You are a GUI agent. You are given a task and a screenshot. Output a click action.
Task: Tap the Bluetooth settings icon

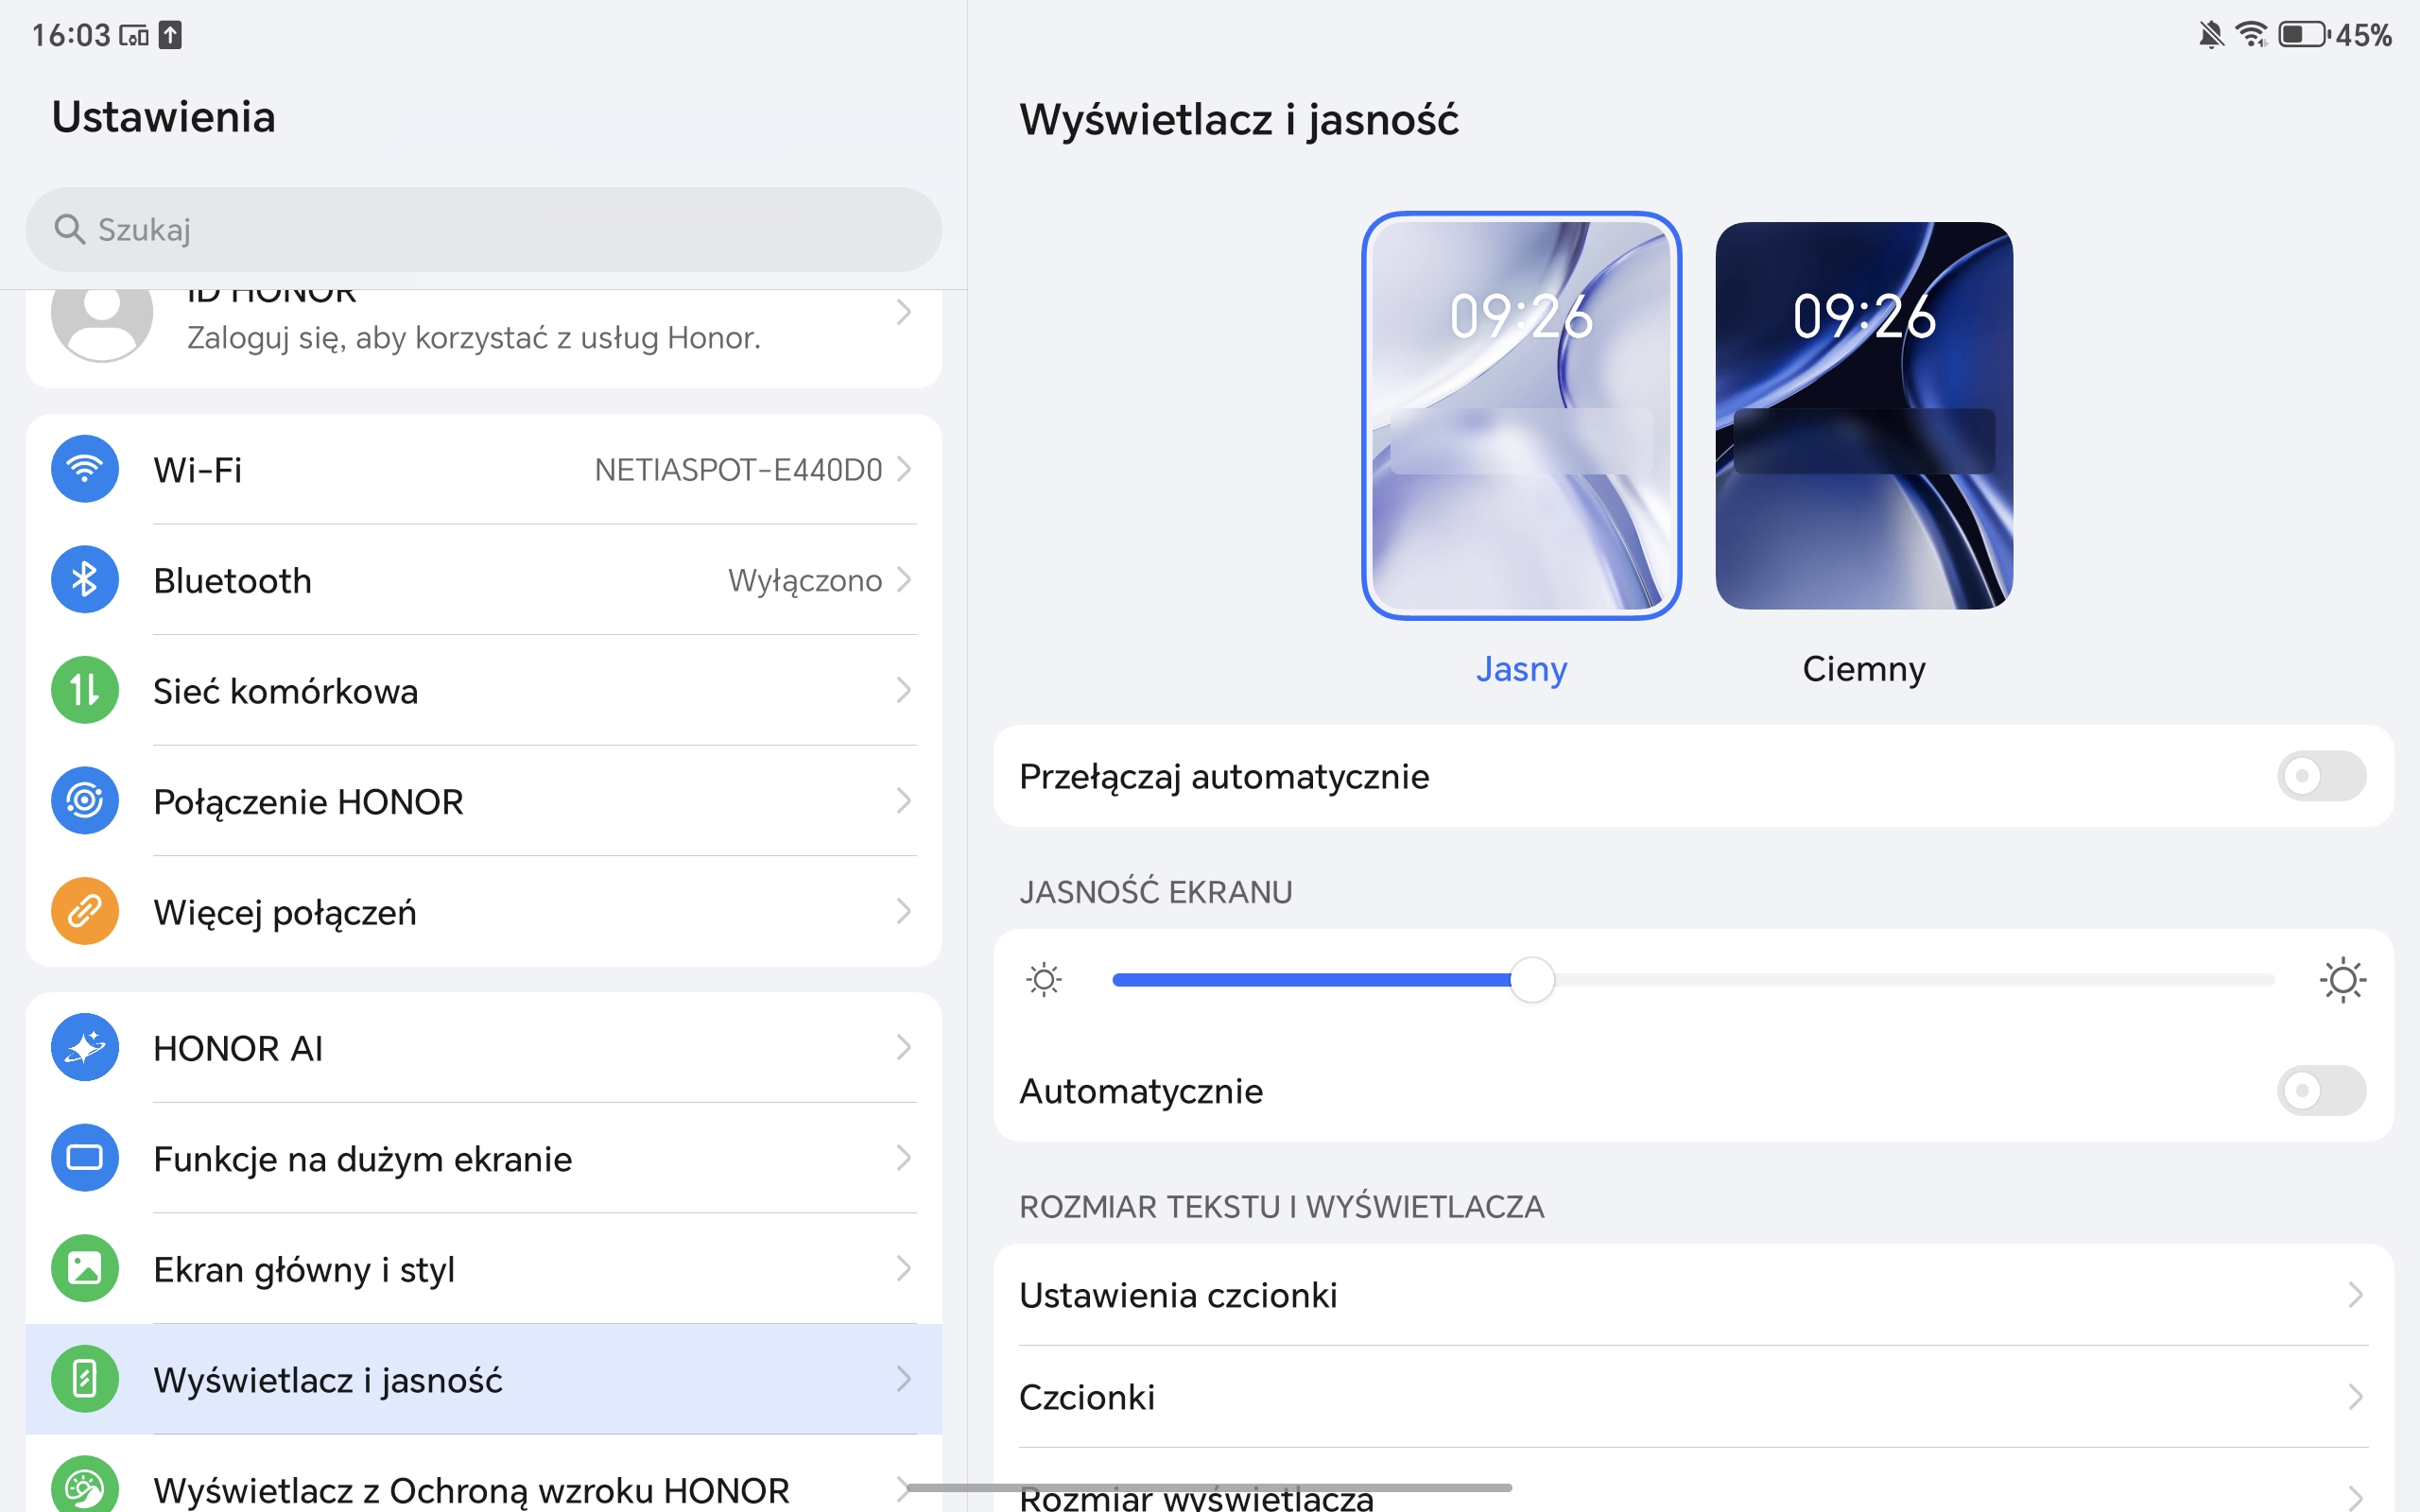tap(85, 580)
